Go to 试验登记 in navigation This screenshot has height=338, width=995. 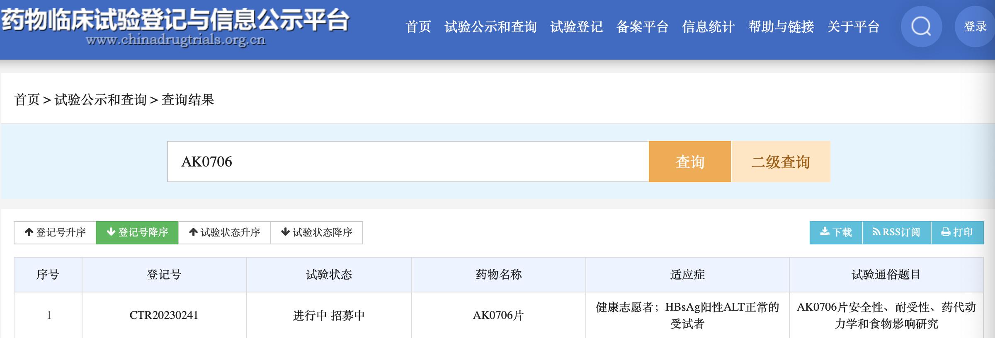[576, 27]
